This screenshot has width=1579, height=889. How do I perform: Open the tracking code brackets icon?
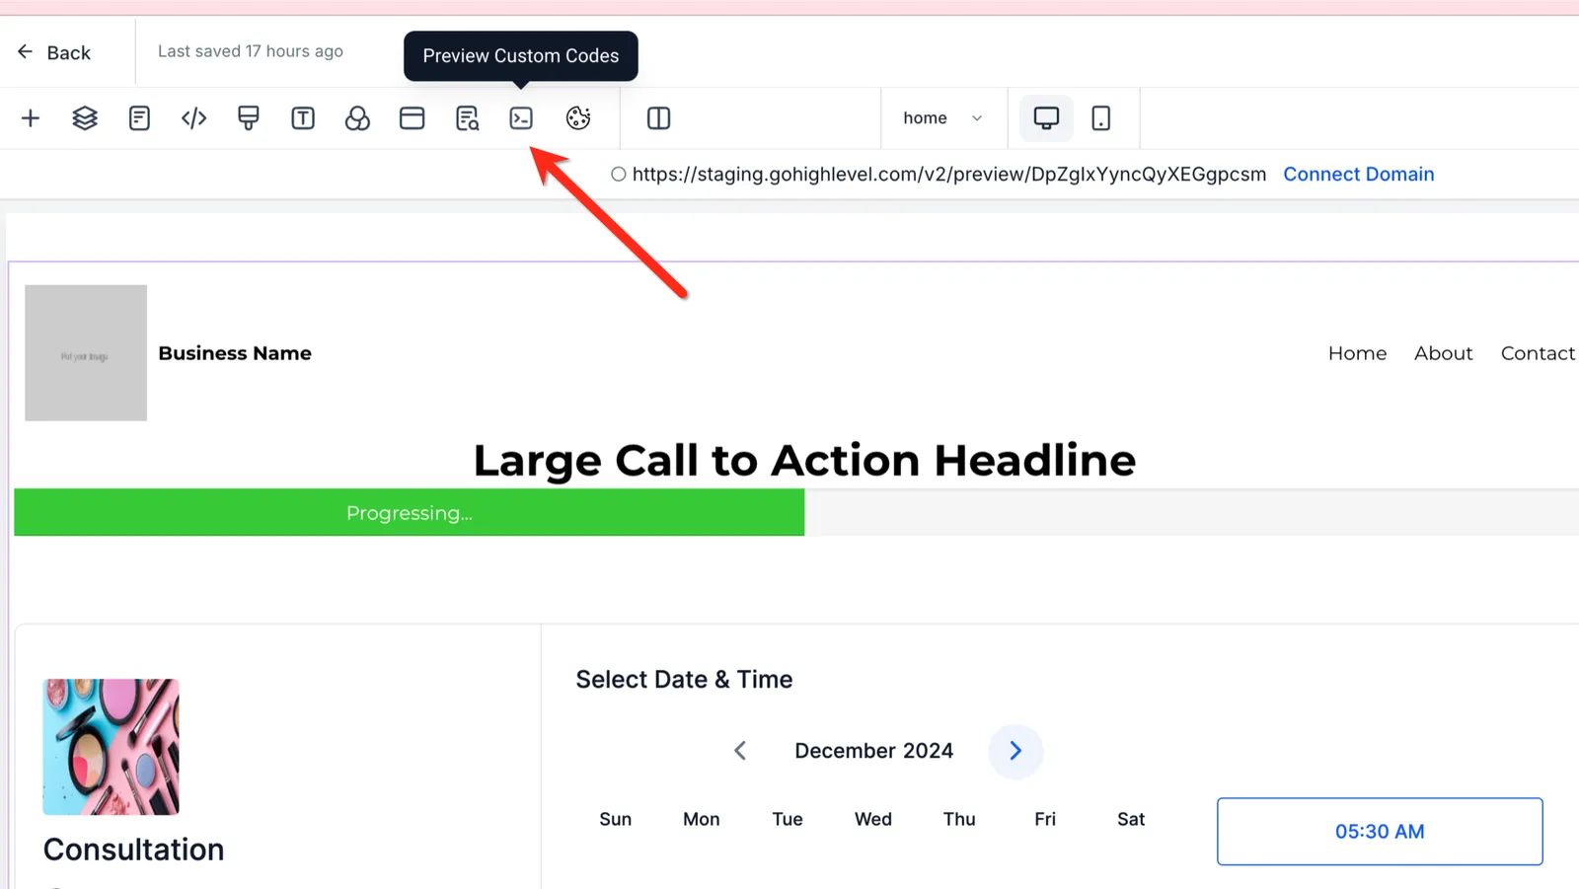click(194, 118)
